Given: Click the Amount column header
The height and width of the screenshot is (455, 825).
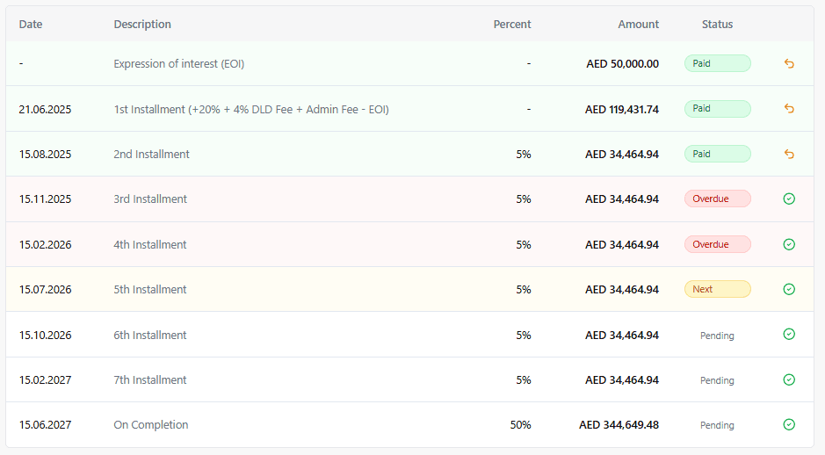Looking at the screenshot, I should 638,25.
